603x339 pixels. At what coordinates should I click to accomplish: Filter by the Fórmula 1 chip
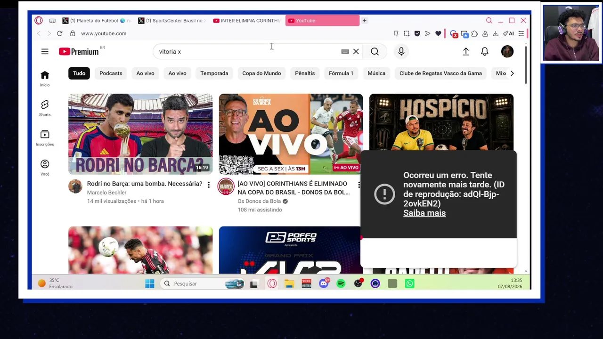341,73
